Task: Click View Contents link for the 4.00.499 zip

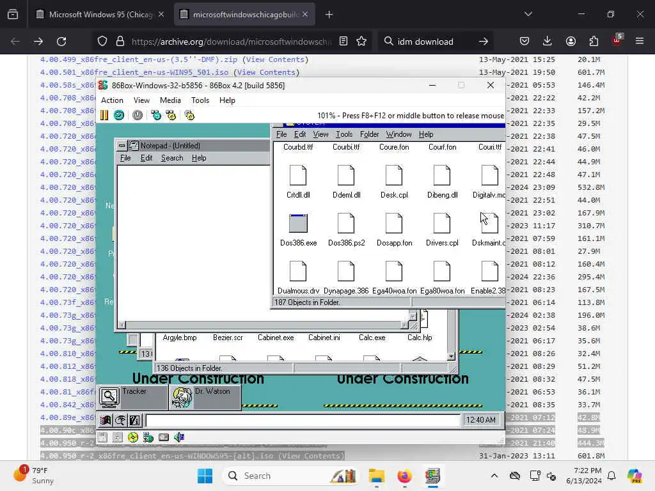Action: tap(275, 59)
